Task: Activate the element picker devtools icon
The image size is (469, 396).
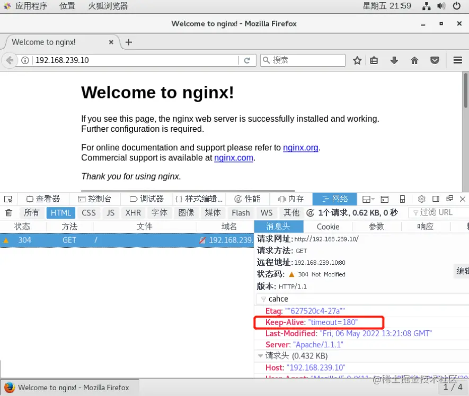Action: coord(8,199)
